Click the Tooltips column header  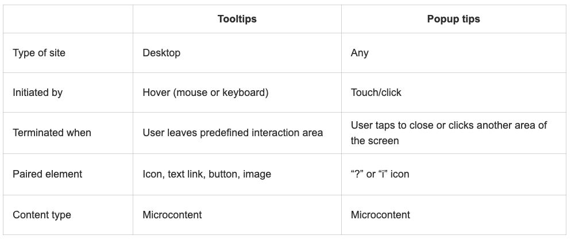click(237, 19)
